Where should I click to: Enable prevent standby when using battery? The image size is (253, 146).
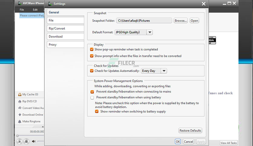pyautogui.click(x=92, y=98)
